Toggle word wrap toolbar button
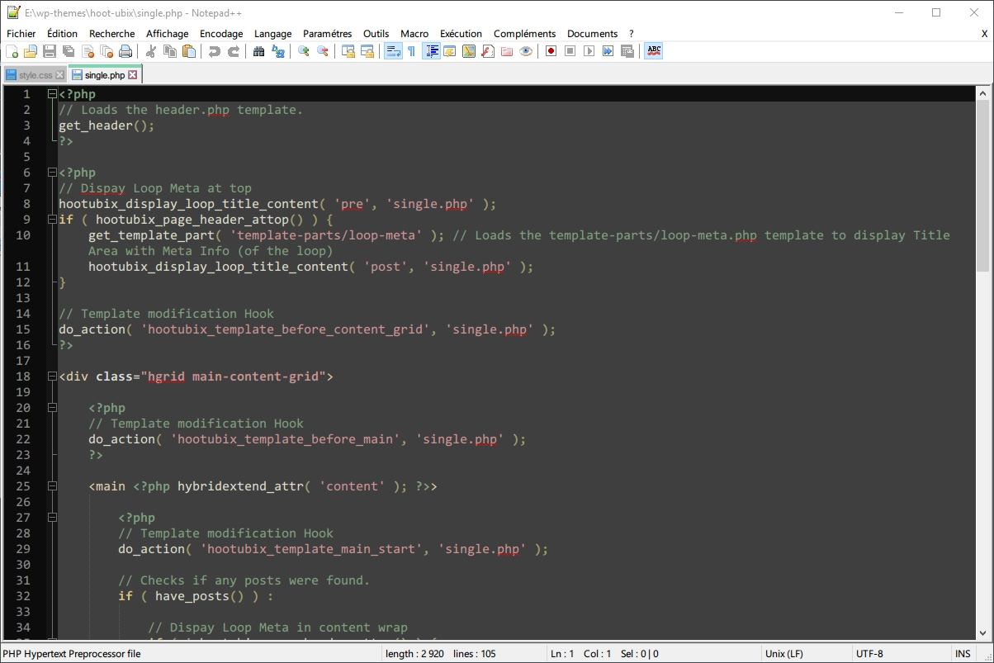Image resolution: width=994 pixels, height=663 pixels. (393, 51)
